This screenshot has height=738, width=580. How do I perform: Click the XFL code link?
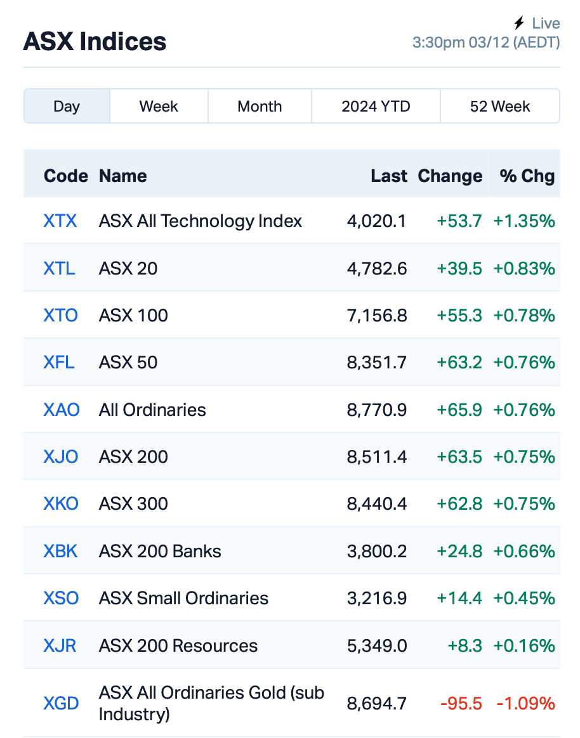[x=59, y=363]
